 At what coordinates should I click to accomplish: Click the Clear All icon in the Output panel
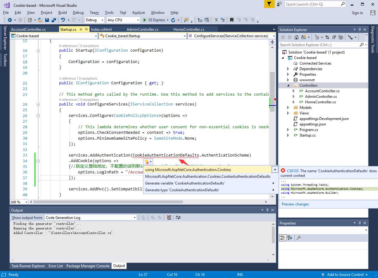pyautogui.click(x=169, y=217)
